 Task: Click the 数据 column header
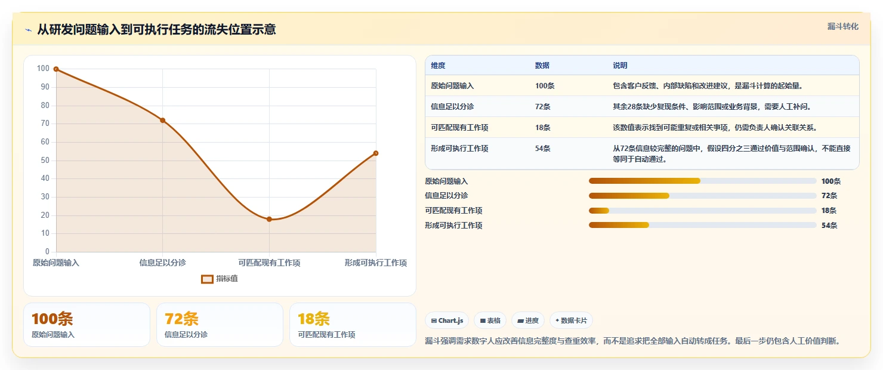tap(542, 66)
